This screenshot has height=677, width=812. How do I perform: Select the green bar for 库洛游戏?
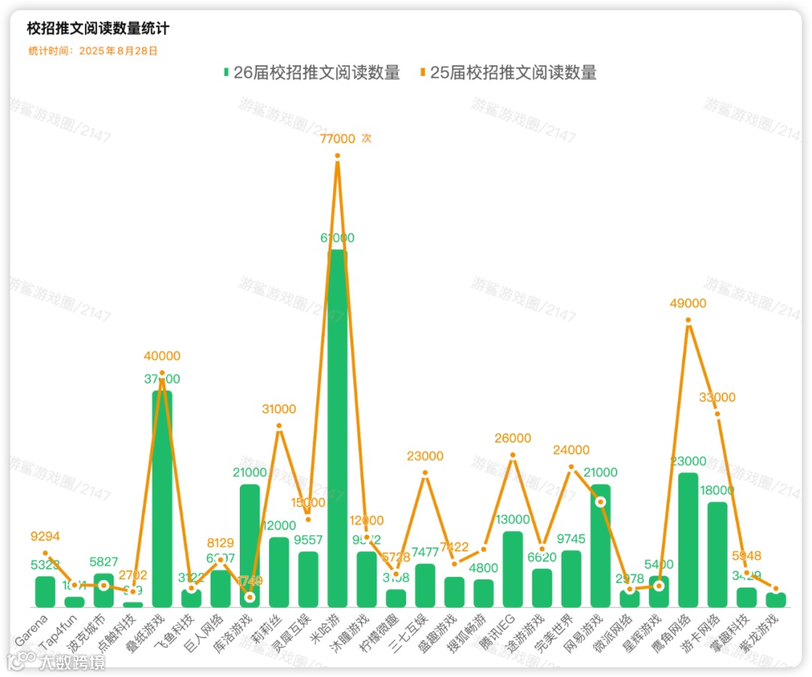250,546
